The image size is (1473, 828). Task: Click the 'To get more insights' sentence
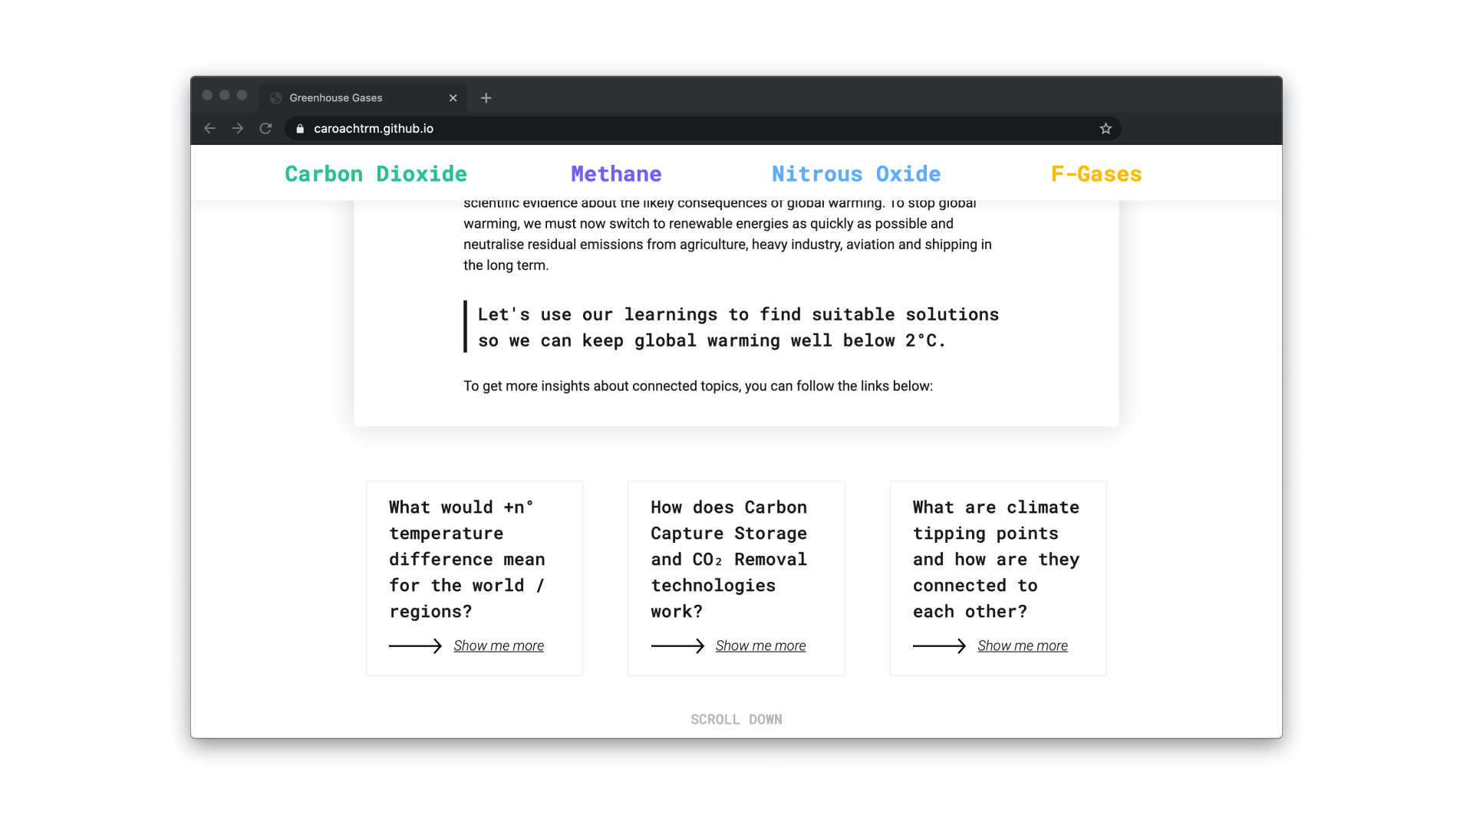(x=698, y=386)
